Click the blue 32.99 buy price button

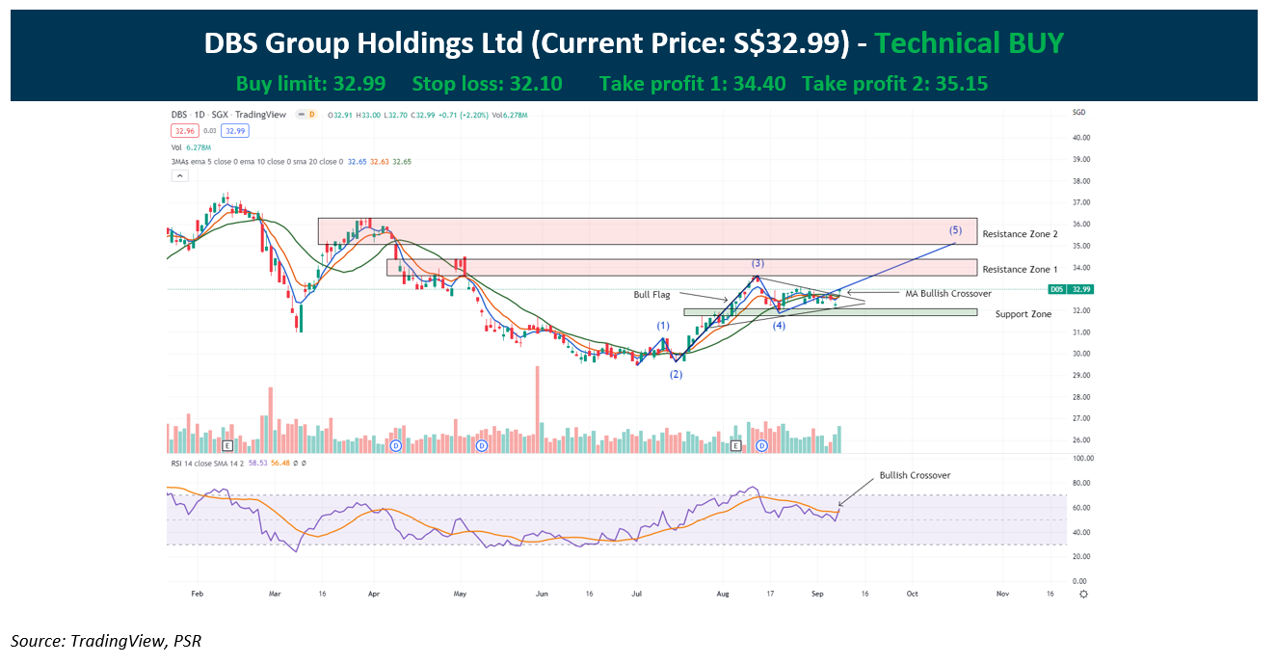tap(234, 130)
